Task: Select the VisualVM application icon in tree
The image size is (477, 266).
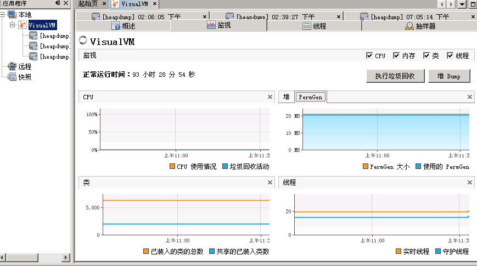Action: [x=22, y=25]
